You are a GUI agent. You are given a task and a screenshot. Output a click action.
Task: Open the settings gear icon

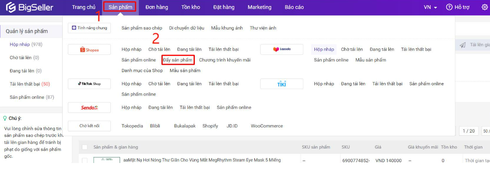coord(484,7)
